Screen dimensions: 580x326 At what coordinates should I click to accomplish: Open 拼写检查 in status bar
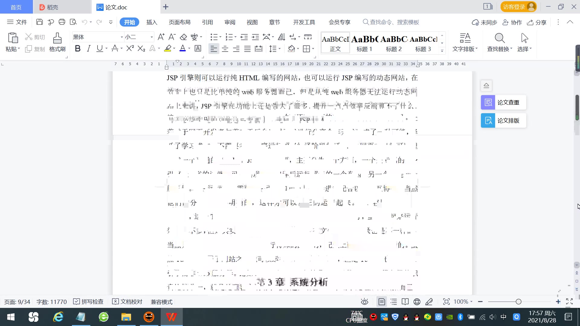click(89, 302)
